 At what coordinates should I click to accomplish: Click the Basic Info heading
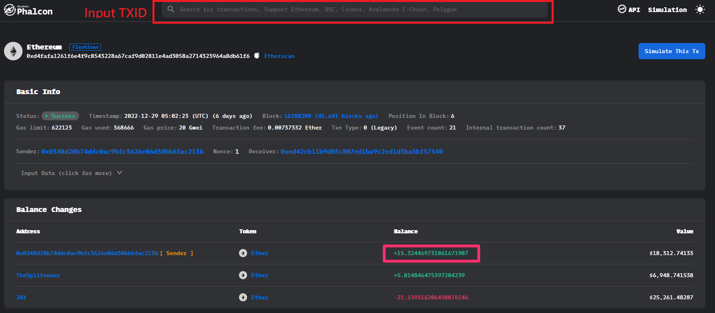(38, 92)
